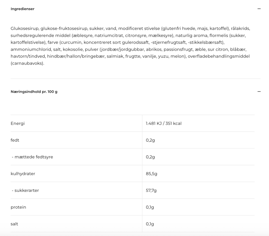Click the 0,1g value in salt row

(x=150, y=224)
